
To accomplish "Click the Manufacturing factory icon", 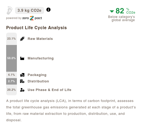I will [22, 58].
